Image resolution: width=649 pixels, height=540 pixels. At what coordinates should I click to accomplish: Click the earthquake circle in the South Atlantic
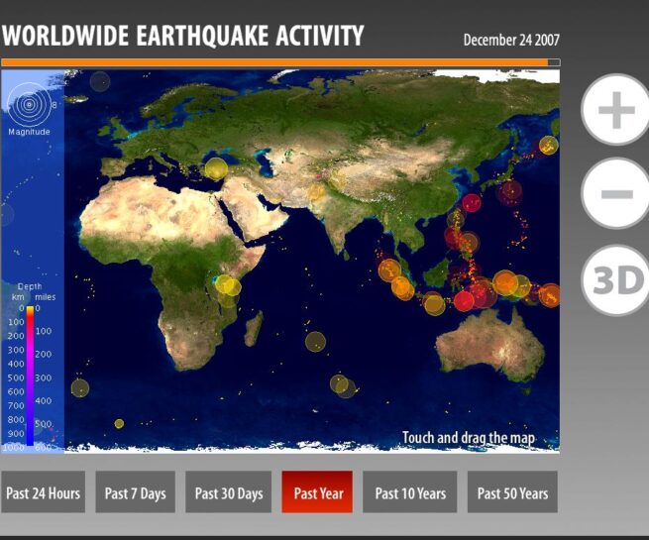point(80,387)
